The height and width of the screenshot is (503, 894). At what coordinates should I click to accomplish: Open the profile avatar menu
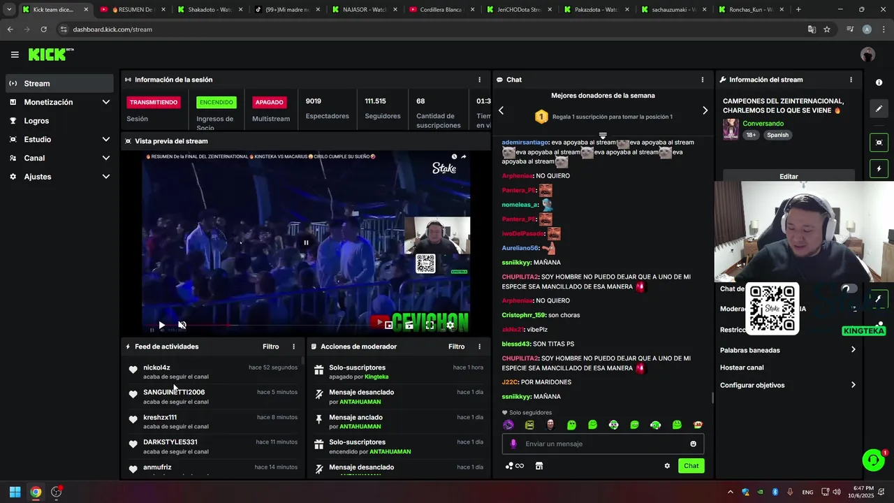pyautogui.click(x=867, y=54)
